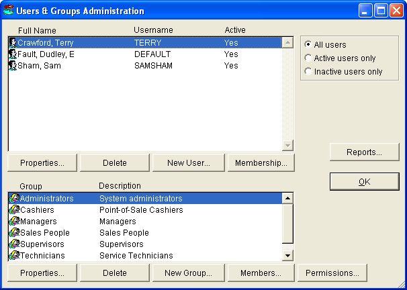407x290 pixels.
Task: Click the Username column header
Action: tap(153, 30)
